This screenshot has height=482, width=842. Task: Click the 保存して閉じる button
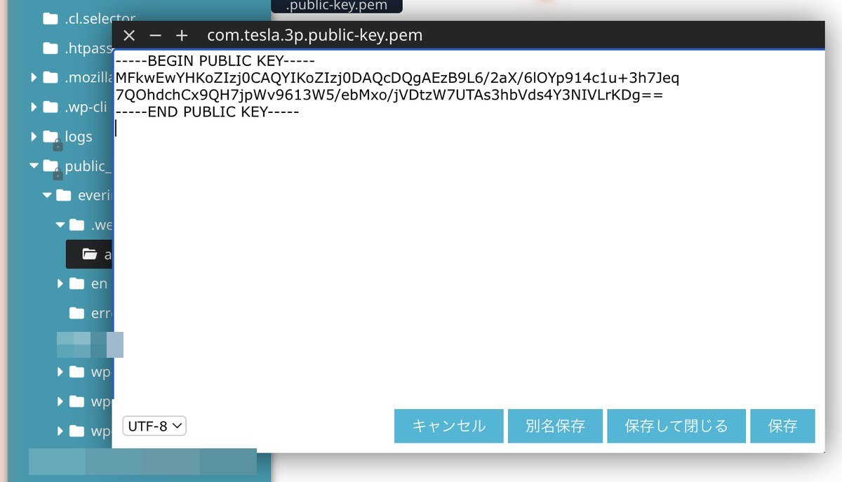[676, 426]
